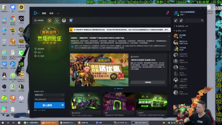The height and width of the screenshot is (125, 222).
Task: Select friend 刘大哈 in friends list
Action: (189, 67)
